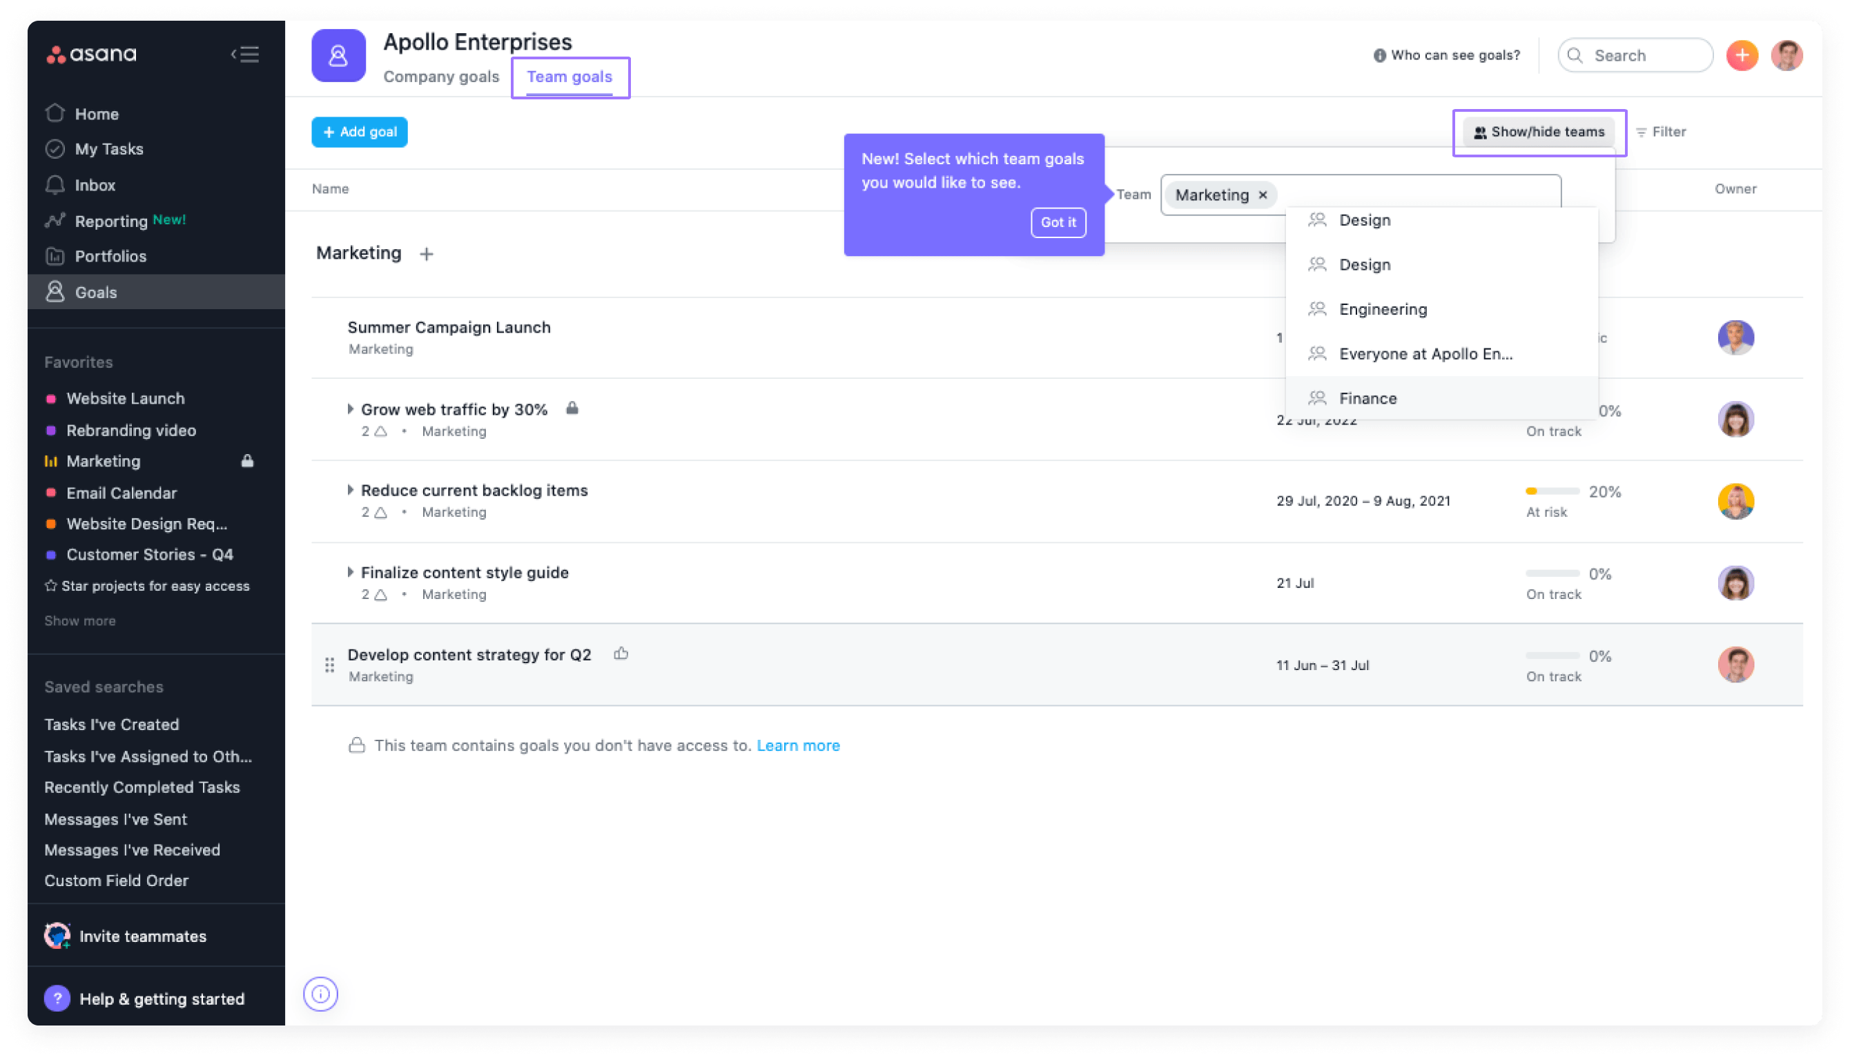
Task: Remove the Marketing filter chip
Action: pyautogui.click(x=1263, y=195)
